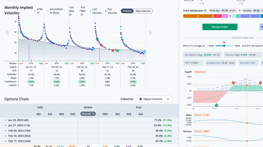The height and width of the screenshot is (147, 263).
Task: Click the IV change slider handle
Action: [x=224, y=46]
